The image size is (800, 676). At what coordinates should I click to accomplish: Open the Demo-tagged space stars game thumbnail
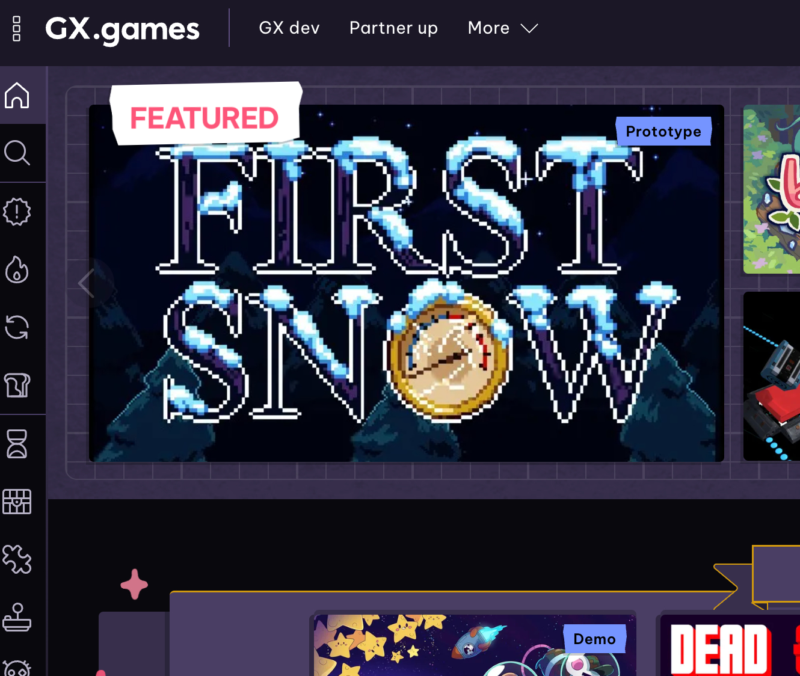tap(475, 645)
